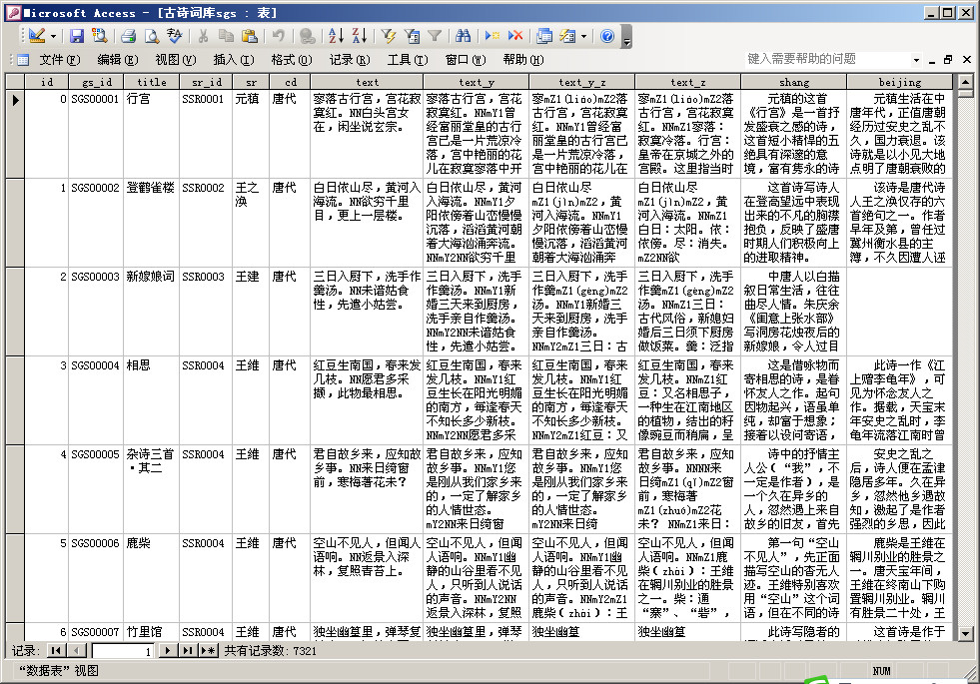Image resolution: width=980 pixels, height=684 pixels.
Task: Click the row selector for SGS00004
Action: [15, 400]
